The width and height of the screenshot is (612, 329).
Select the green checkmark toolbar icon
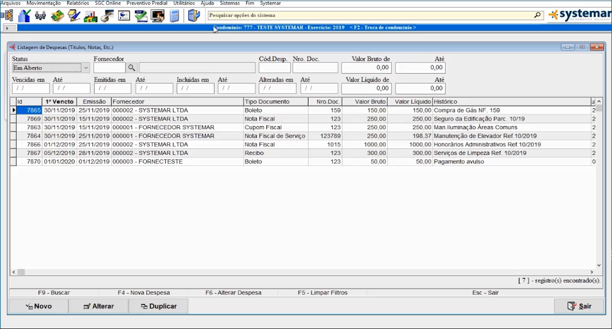pyautogui.click(x=141, y=16)
